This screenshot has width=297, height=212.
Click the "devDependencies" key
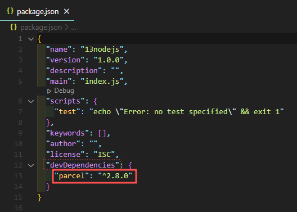click(x=83, y=165)
